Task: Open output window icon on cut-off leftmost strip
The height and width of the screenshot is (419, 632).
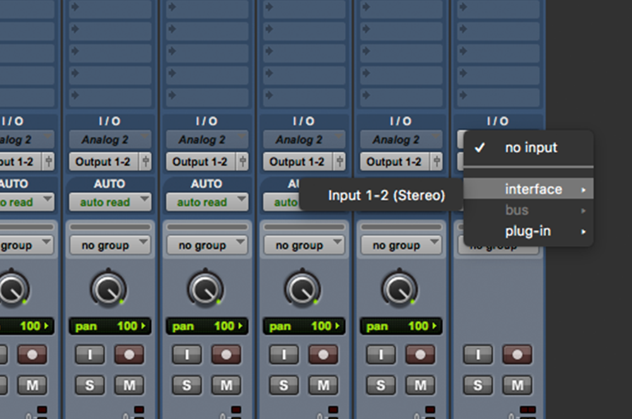Action: click(49, 162)
